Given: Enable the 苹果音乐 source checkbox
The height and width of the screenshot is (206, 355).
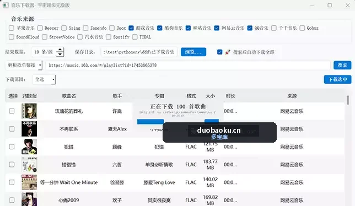Looking at the screenshot, I should pyautogui.click(x=12, y=28).
